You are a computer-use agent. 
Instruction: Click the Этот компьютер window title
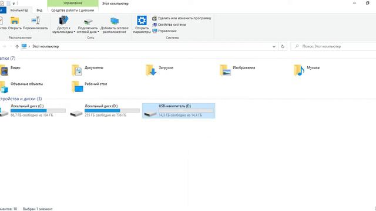tap(115, 4)
